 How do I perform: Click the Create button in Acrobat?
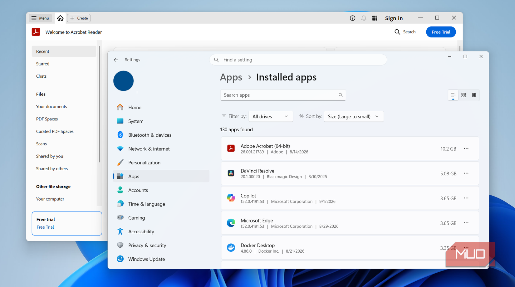pos(79,18)
